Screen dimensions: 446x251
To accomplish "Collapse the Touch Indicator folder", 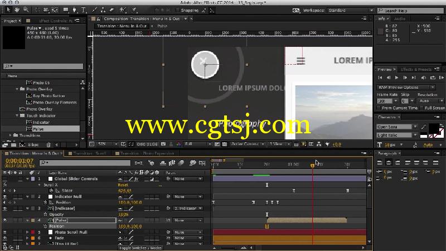I will coord(17,115).
